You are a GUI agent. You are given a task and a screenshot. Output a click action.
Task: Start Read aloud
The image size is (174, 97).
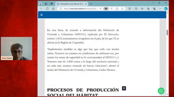pyautogui.click(x=111, y=9)
